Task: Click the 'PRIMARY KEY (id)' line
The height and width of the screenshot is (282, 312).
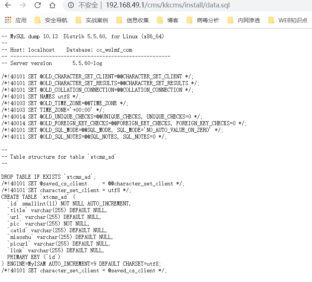Action: pyautogui.click(x=34, y=257)
